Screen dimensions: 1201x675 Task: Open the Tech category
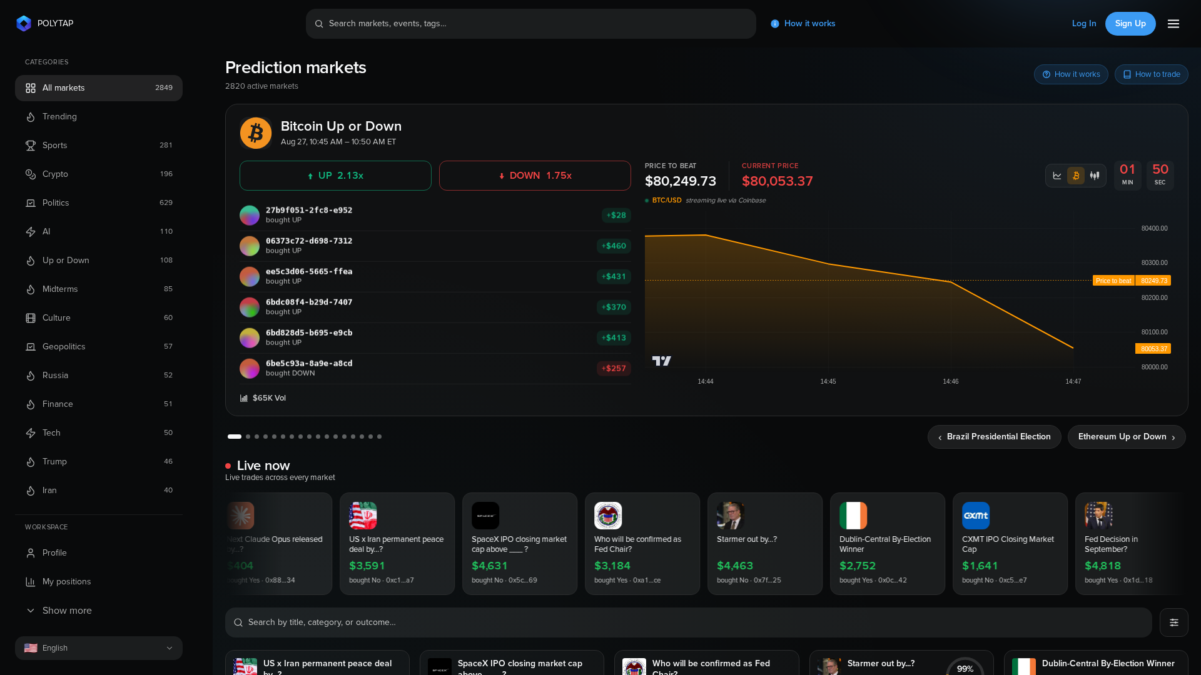[x=99, y=433]
